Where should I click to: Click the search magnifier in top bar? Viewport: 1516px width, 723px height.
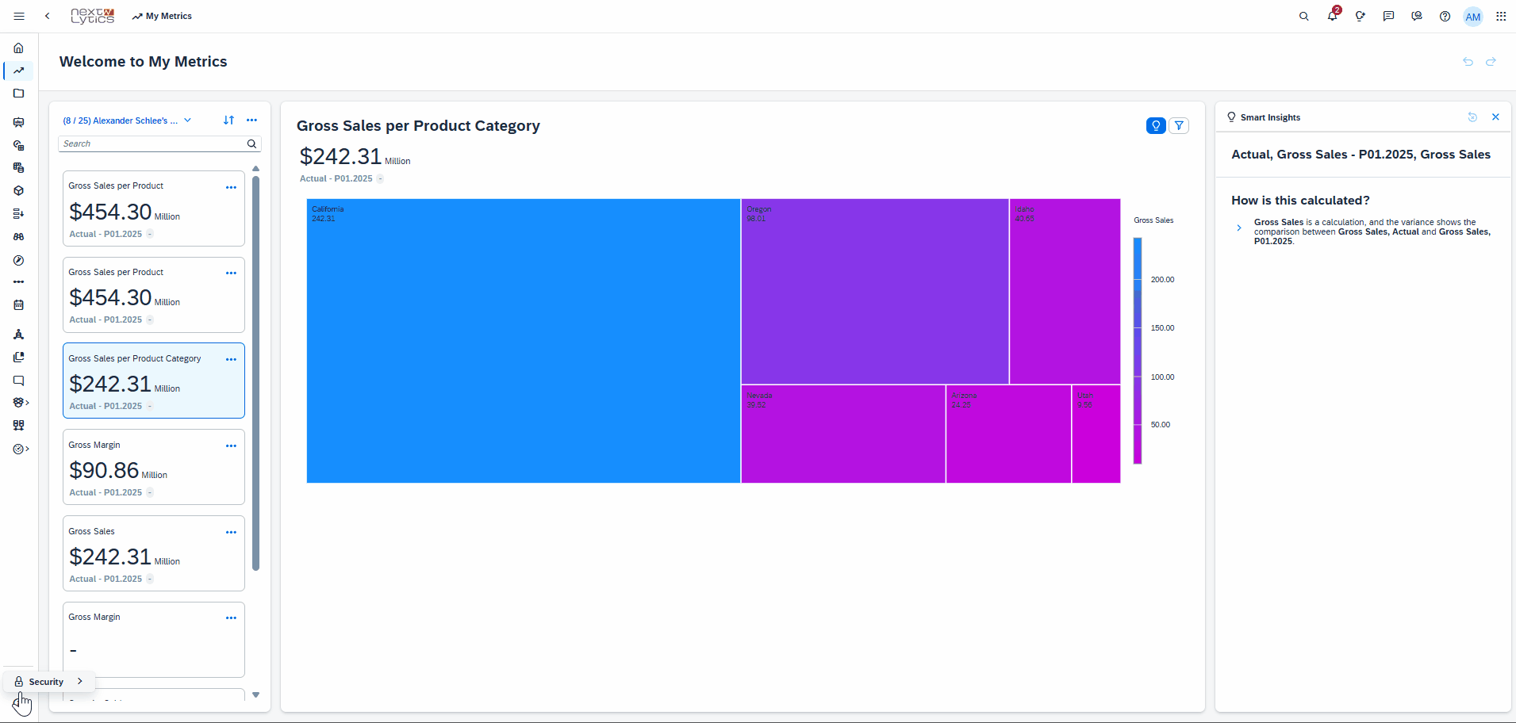pyautogui.click(x=1303, y=16)
